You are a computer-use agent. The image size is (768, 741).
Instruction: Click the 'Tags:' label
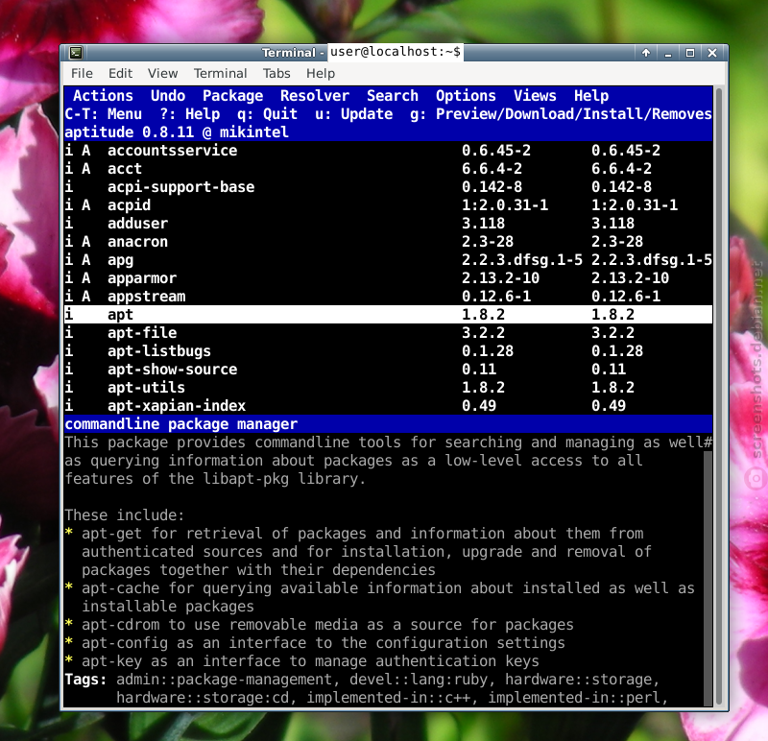(x=85, y=680)
